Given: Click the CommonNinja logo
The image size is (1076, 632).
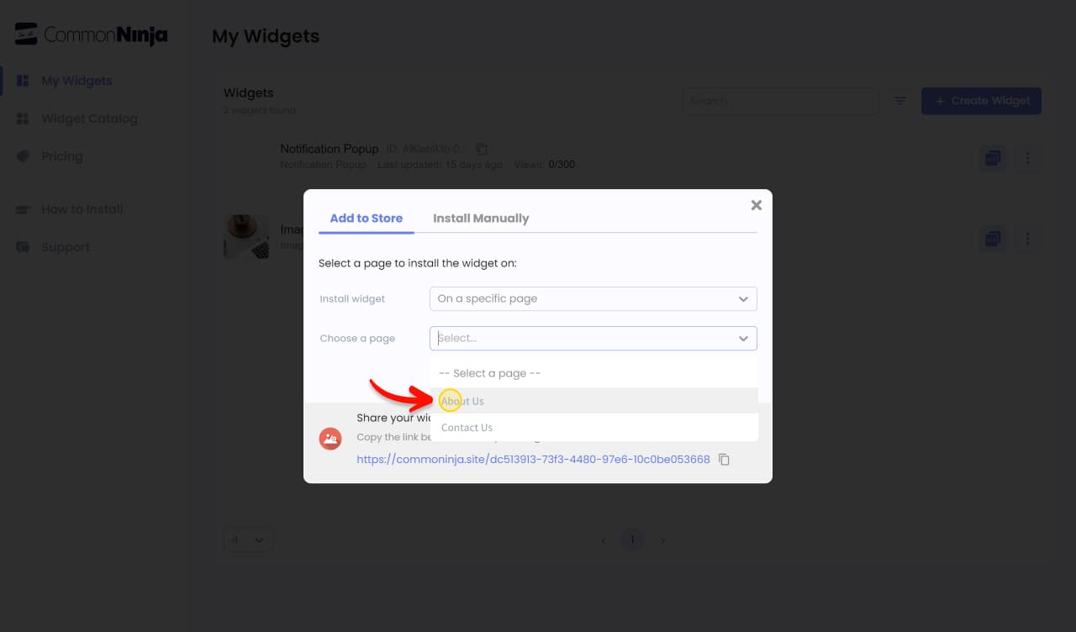Looking at the screenshot, I should click(92, 34).
